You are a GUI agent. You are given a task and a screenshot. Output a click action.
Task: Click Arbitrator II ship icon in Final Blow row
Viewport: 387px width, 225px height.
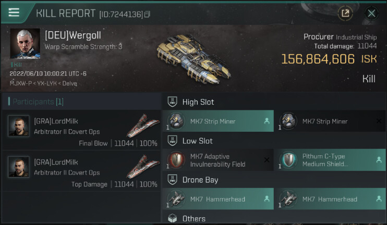coord(142,126)
